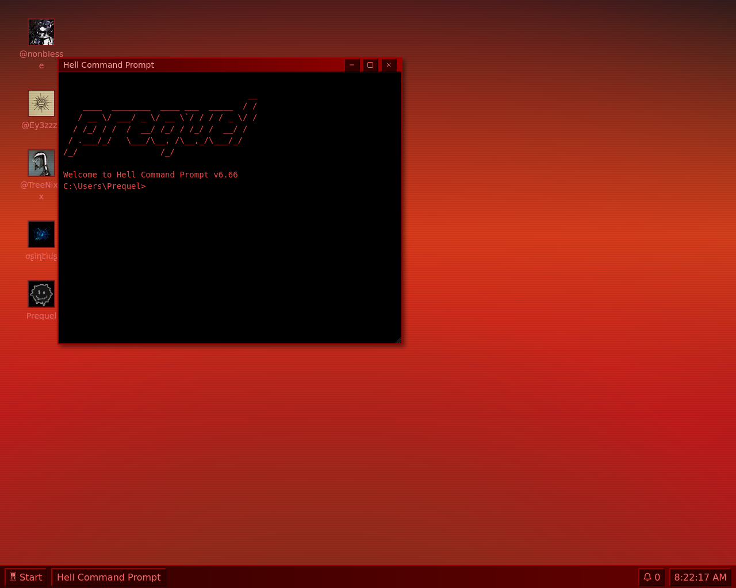
Task: Maximize the Hell Command Prompt window
Action: [370, 65]
